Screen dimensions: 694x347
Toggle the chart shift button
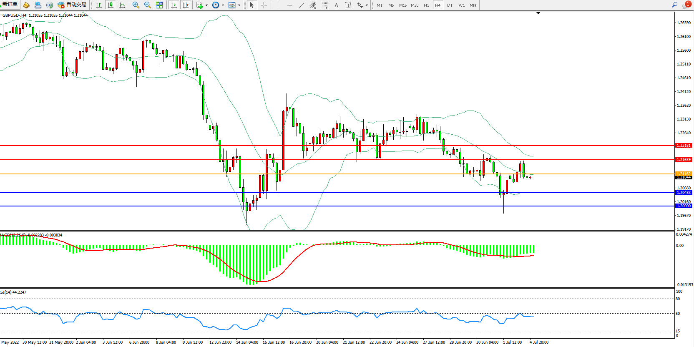[186, 5]
